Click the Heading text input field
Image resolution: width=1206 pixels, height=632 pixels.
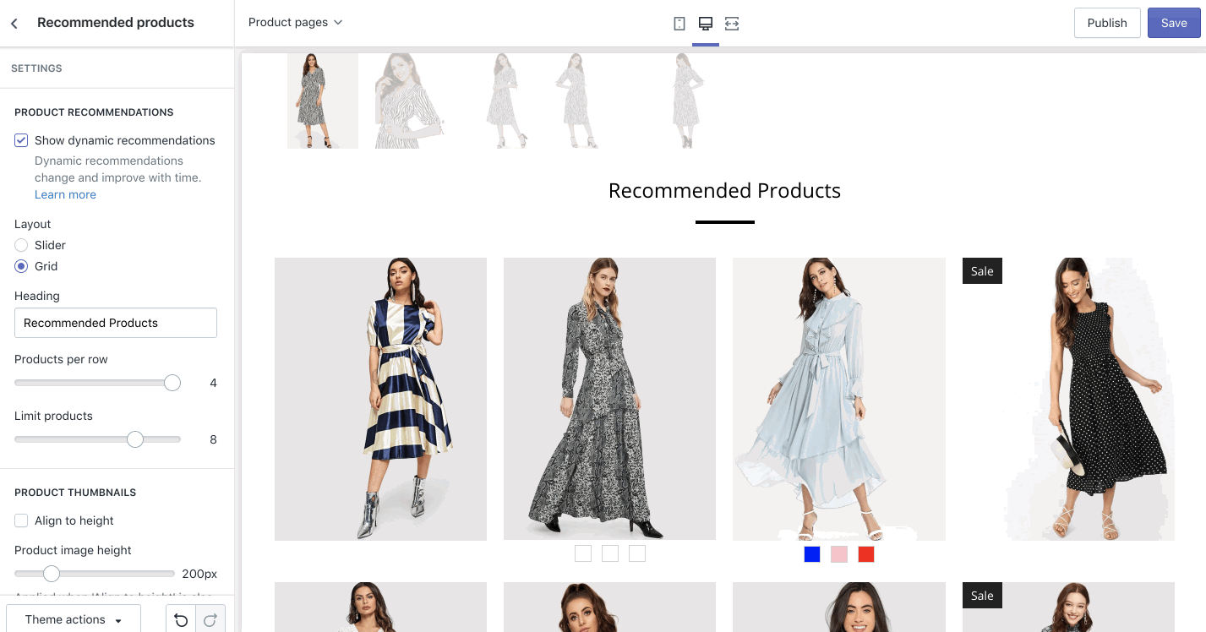click(116, 323)
